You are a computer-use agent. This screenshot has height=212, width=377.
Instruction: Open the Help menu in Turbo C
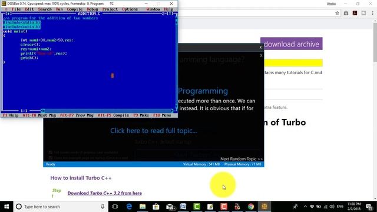(168, 9)
